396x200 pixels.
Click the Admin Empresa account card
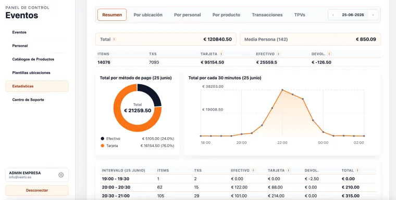tap(37, 175)
